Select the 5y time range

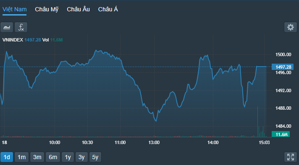click(95, 157)
